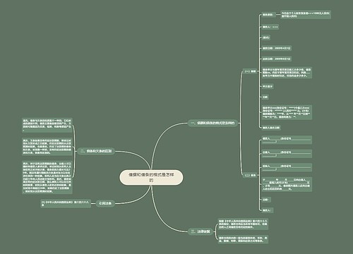Select the 引用法条 branch node
Screen dimensions: 353x254
click(105, 203)
